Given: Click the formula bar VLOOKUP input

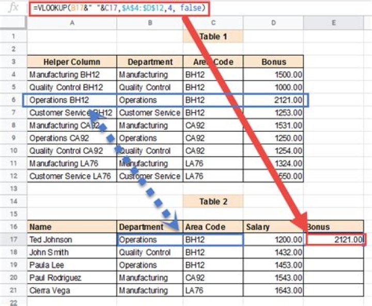Looking at the screenshot, I should click(x=119, y=9).
